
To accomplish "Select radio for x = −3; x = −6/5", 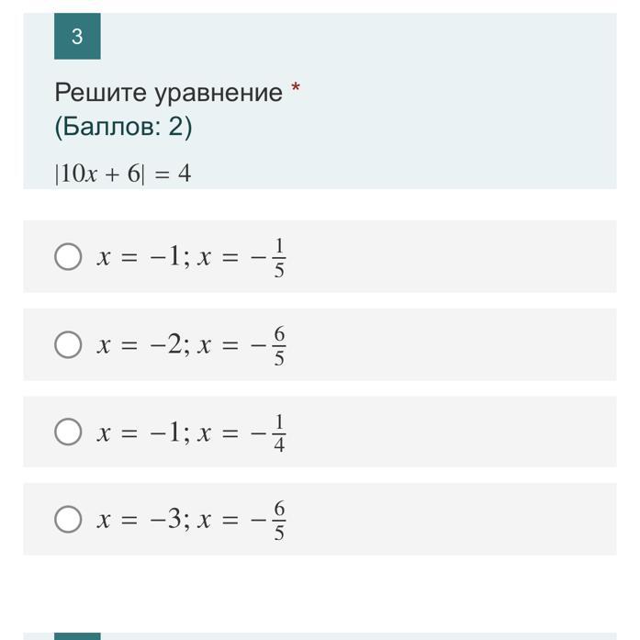I will pos(68,519).
